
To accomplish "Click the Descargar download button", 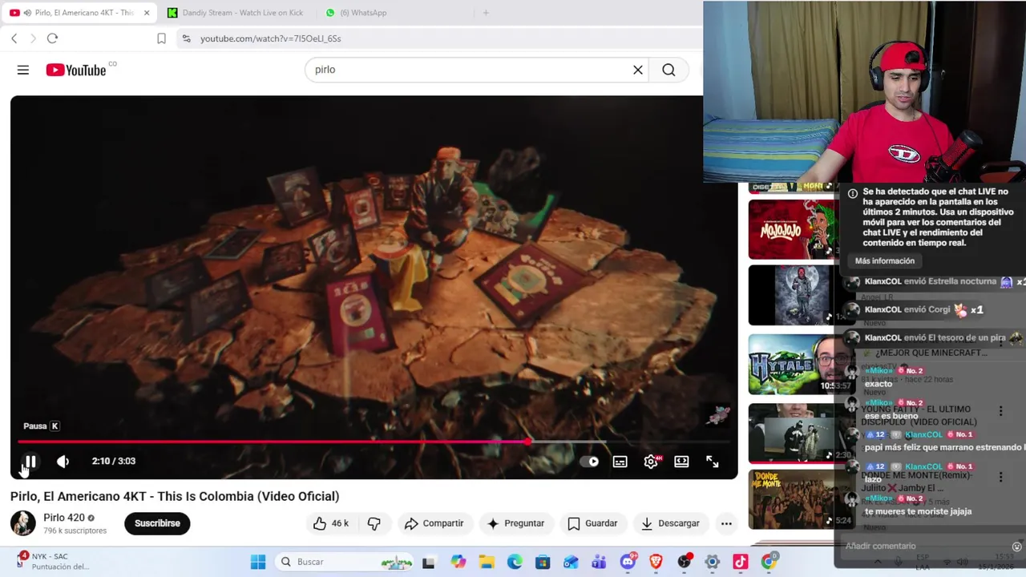I will coord(670,523).
